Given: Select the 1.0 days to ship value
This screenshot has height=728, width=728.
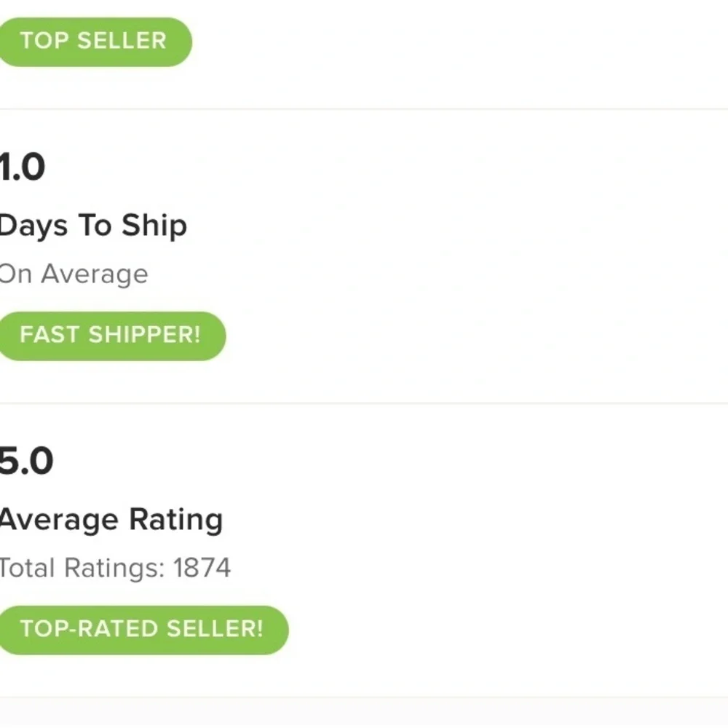Looking at the screenshot, I should (23, 167).
